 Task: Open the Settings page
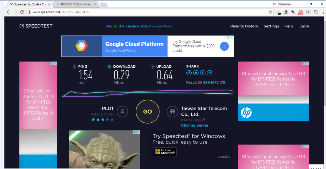click(x=271, y=26)
